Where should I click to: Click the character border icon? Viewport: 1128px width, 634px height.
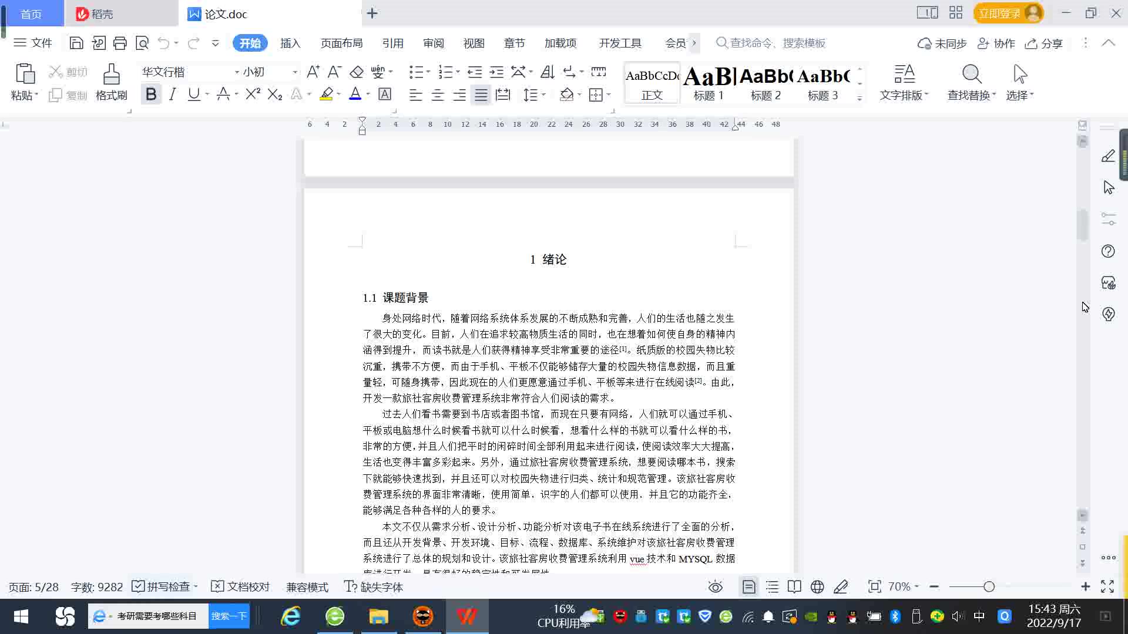coord(385,94)
